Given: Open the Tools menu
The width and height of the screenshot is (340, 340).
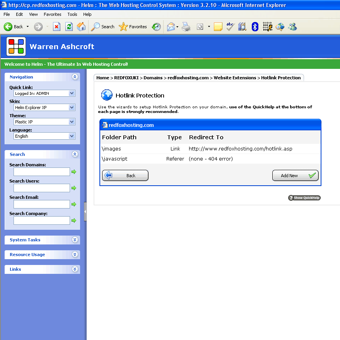Looking at the screenshot, I should [72, 14].
